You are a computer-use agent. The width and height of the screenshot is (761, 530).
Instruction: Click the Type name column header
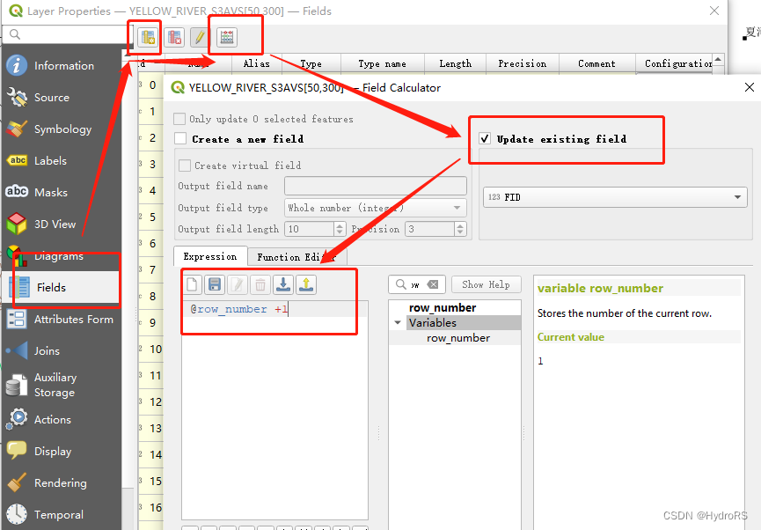[382, 63]
